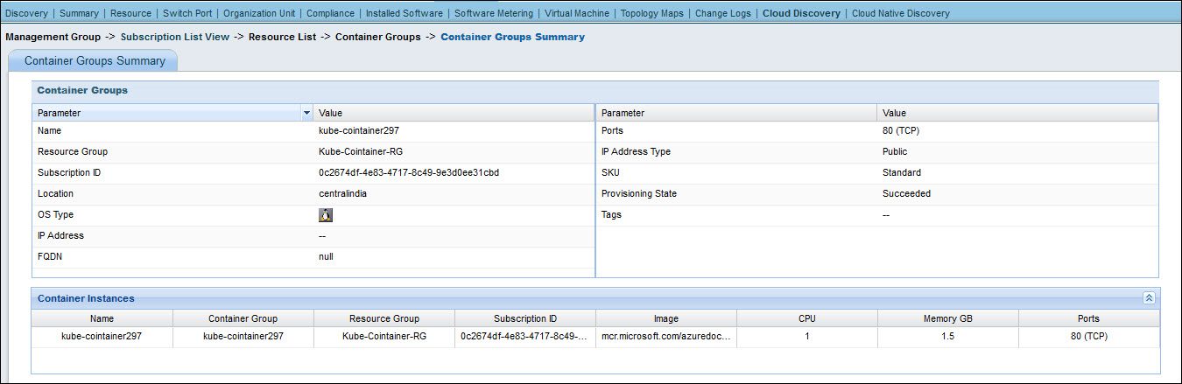Open the Topology Maps menu
The width and height of the screenshot is (1182, 384).
(x=652, y=13)
